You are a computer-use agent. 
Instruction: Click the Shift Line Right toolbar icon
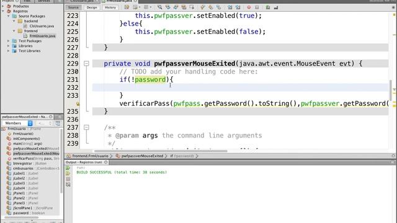[x=238, y=7]
